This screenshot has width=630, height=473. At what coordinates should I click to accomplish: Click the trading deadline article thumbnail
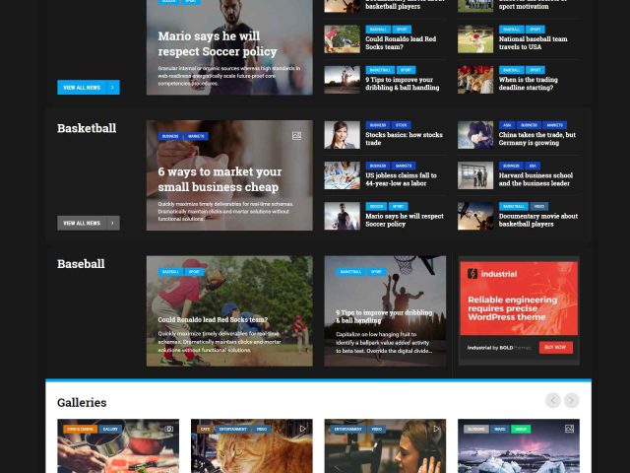pyautogui.click(x=475, y=80)
